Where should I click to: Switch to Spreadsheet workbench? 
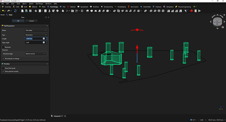pos(83,7)
